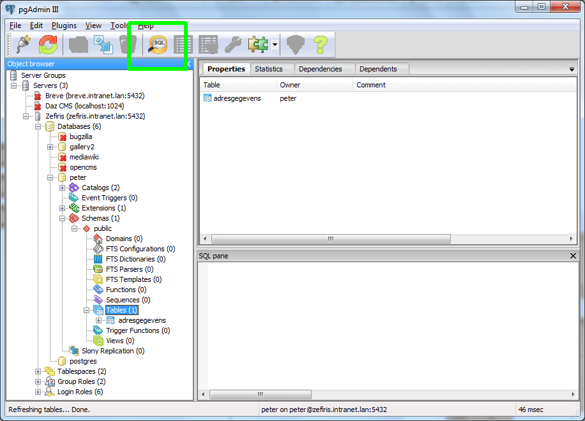Click the FTS Dictionaries (0) icon

[x=98, y=260]
